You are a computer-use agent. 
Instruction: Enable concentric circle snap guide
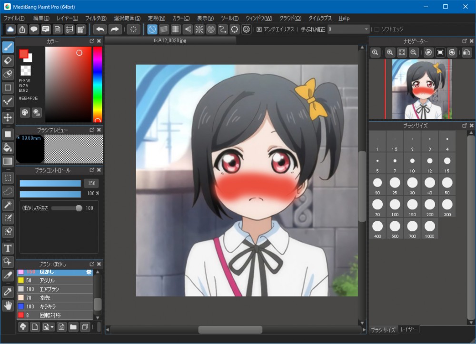(211, 30)
